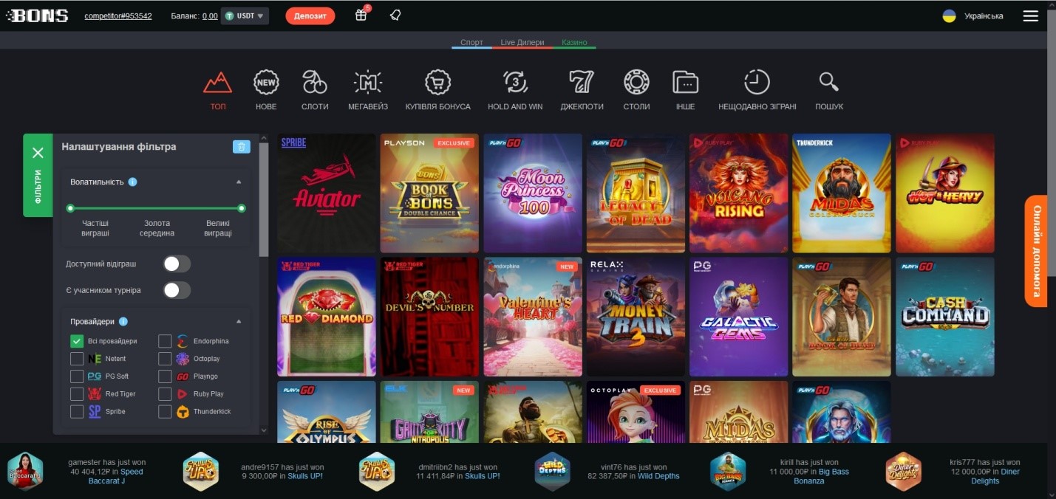Click the Ukrainian flag language icon
The image size is (1056, 499).
949,16
